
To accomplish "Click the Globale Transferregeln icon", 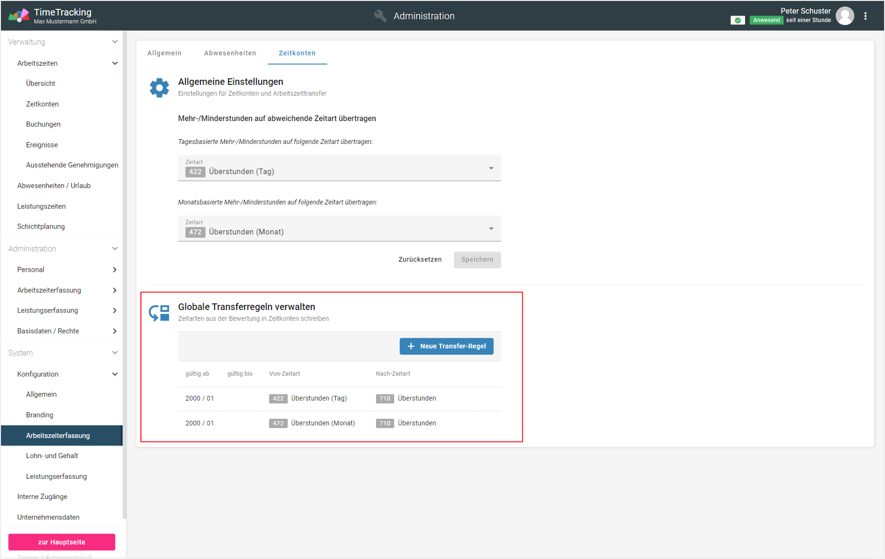I will pos(159,313).
